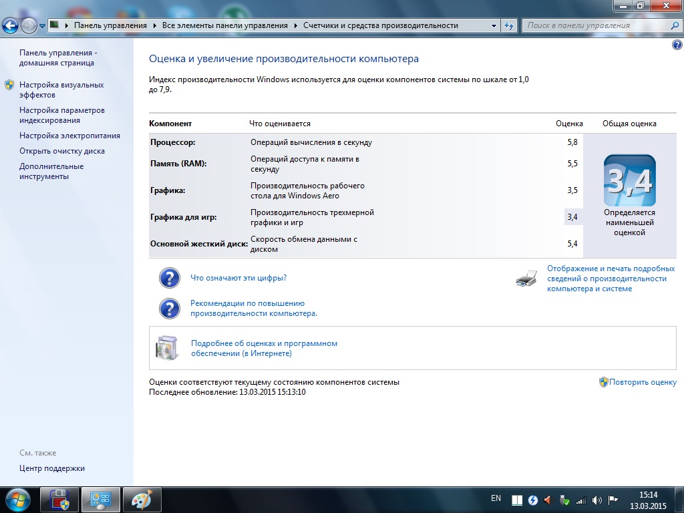Click the EN language indicator
Screen dimensions: 684x513
tap(496, 498)
